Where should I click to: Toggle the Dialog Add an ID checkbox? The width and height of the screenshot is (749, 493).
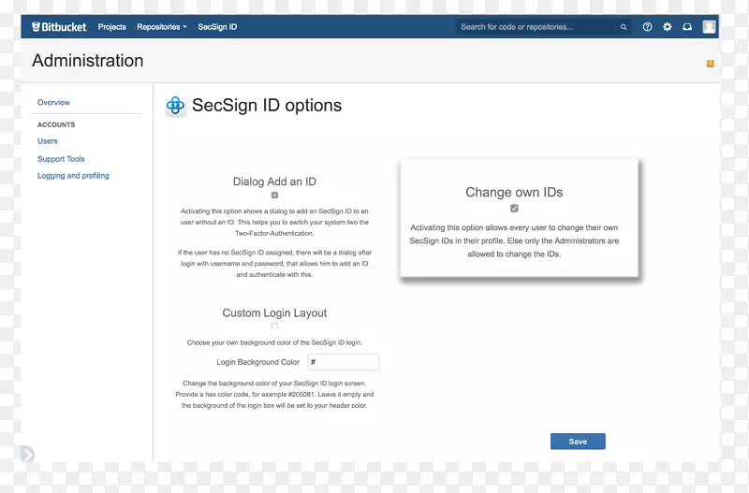point(274,195)
